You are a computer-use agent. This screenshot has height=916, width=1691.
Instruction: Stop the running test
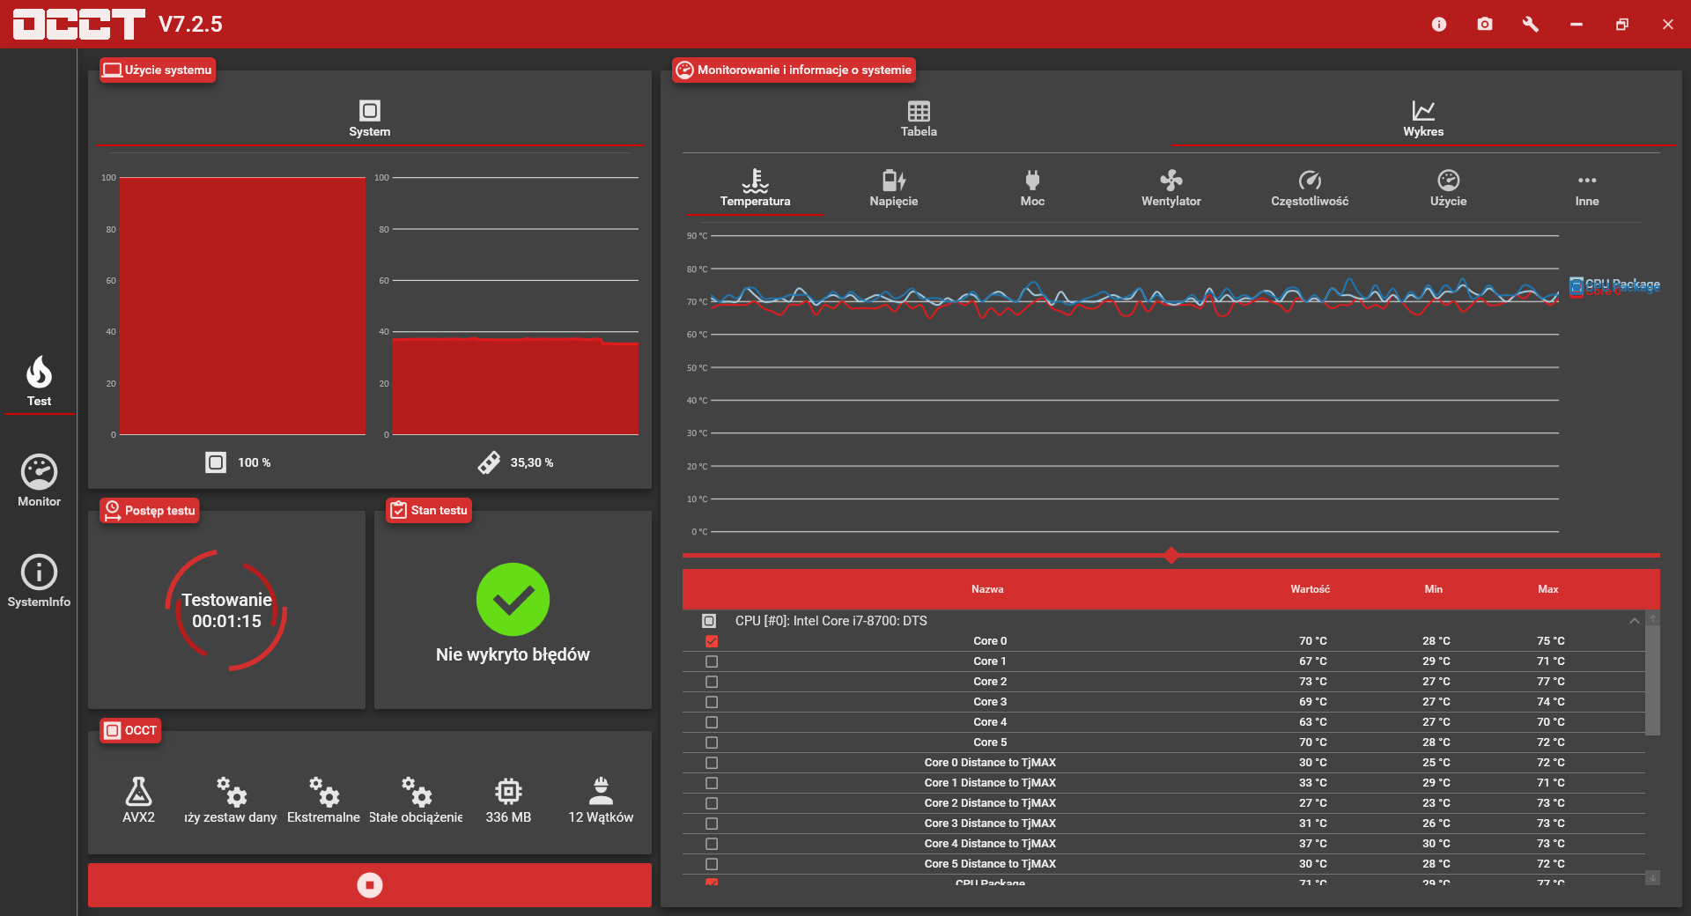(370, 885)
